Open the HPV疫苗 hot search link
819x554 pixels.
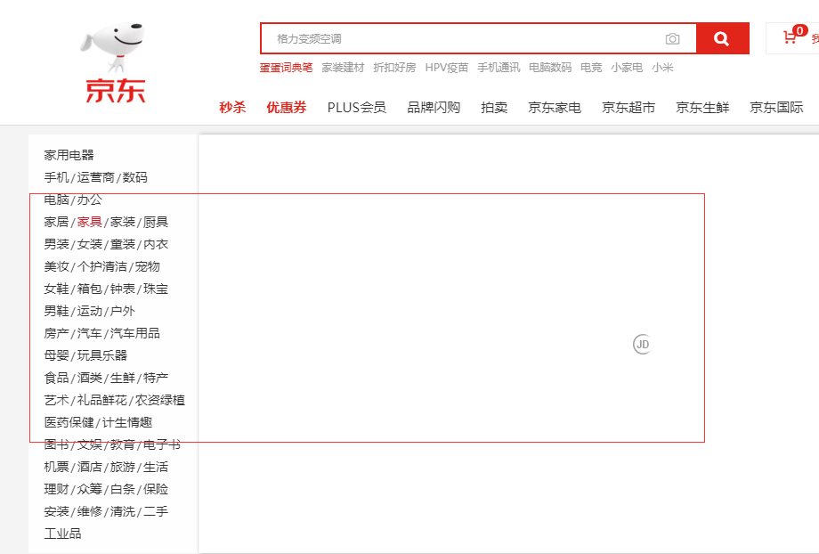[447, 68]
